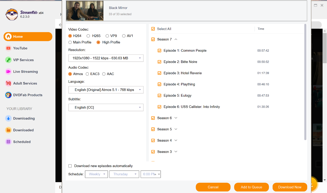This screenshot has height=193, width=327.
Task: Uncheck Season 7 checkbox
Action: tap(153, 39)
